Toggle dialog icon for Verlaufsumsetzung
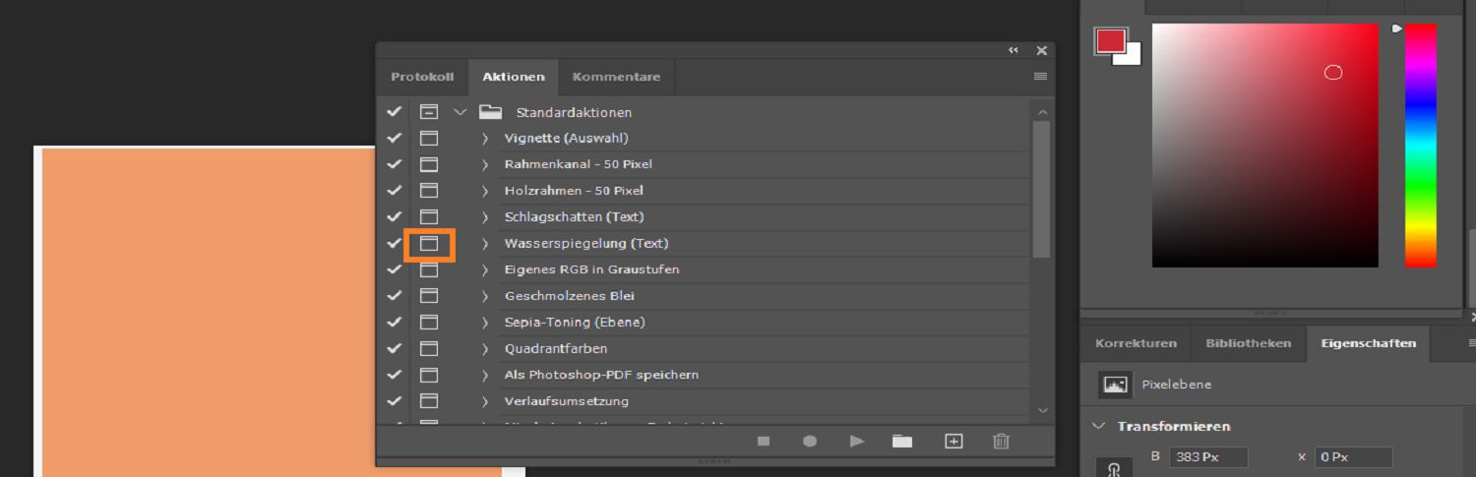The image size is (1476, 477). tap(429, 401)
